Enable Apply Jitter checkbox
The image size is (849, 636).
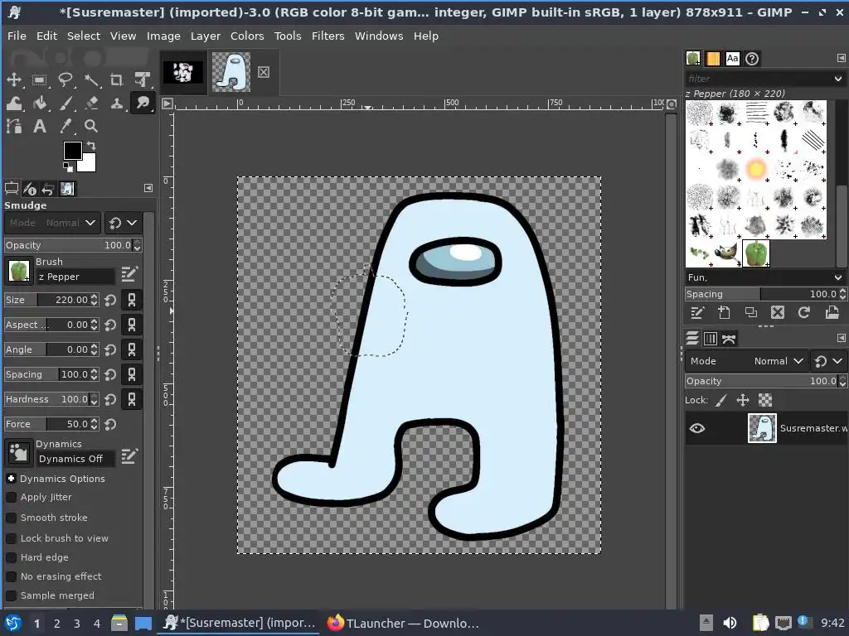click(11, 497)
